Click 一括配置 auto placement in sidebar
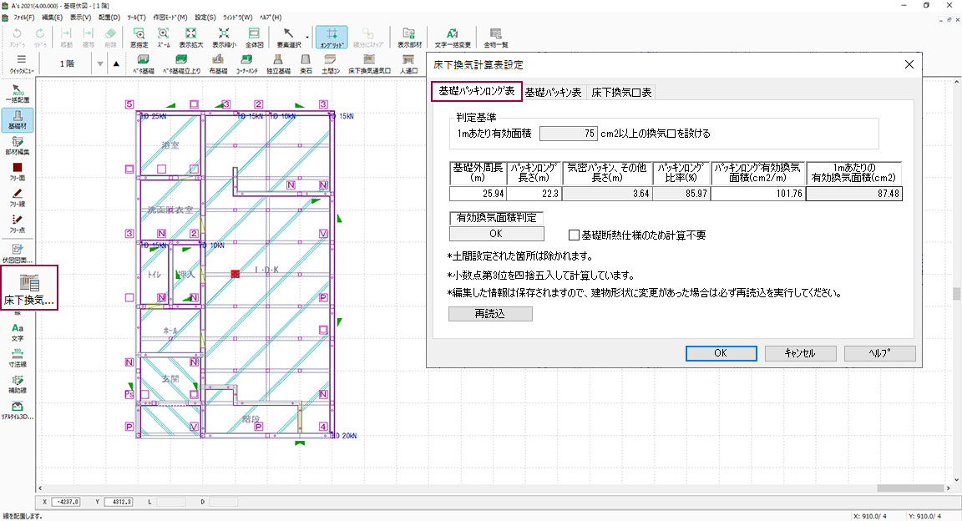This screenshot has height=521, width=962. tap(18, 94)
